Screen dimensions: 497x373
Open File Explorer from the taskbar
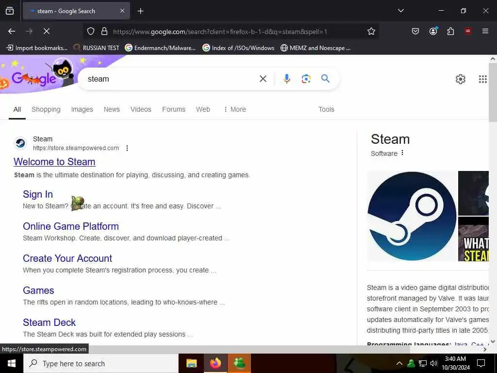(x=191, y=363)
